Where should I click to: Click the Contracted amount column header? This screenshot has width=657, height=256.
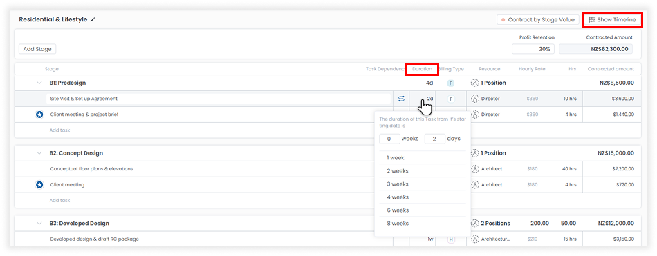click(611, 69)
